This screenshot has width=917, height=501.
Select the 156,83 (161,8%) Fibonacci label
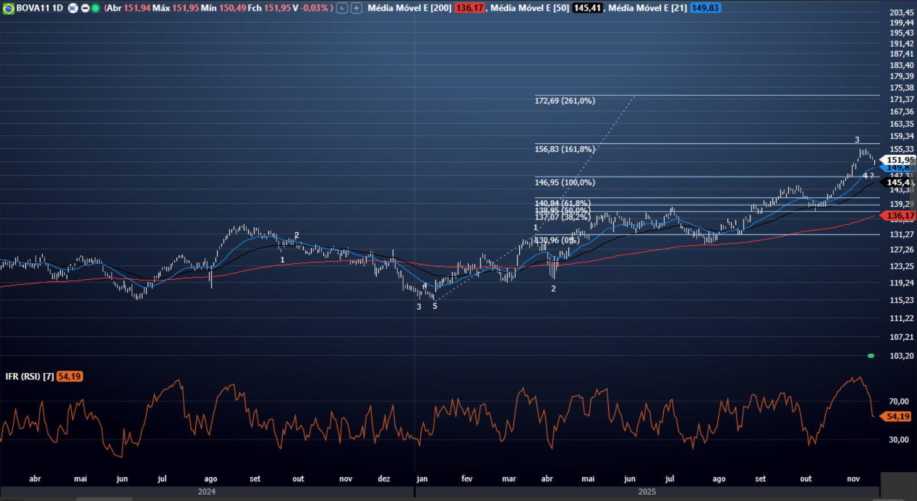[x=564, y=150]
